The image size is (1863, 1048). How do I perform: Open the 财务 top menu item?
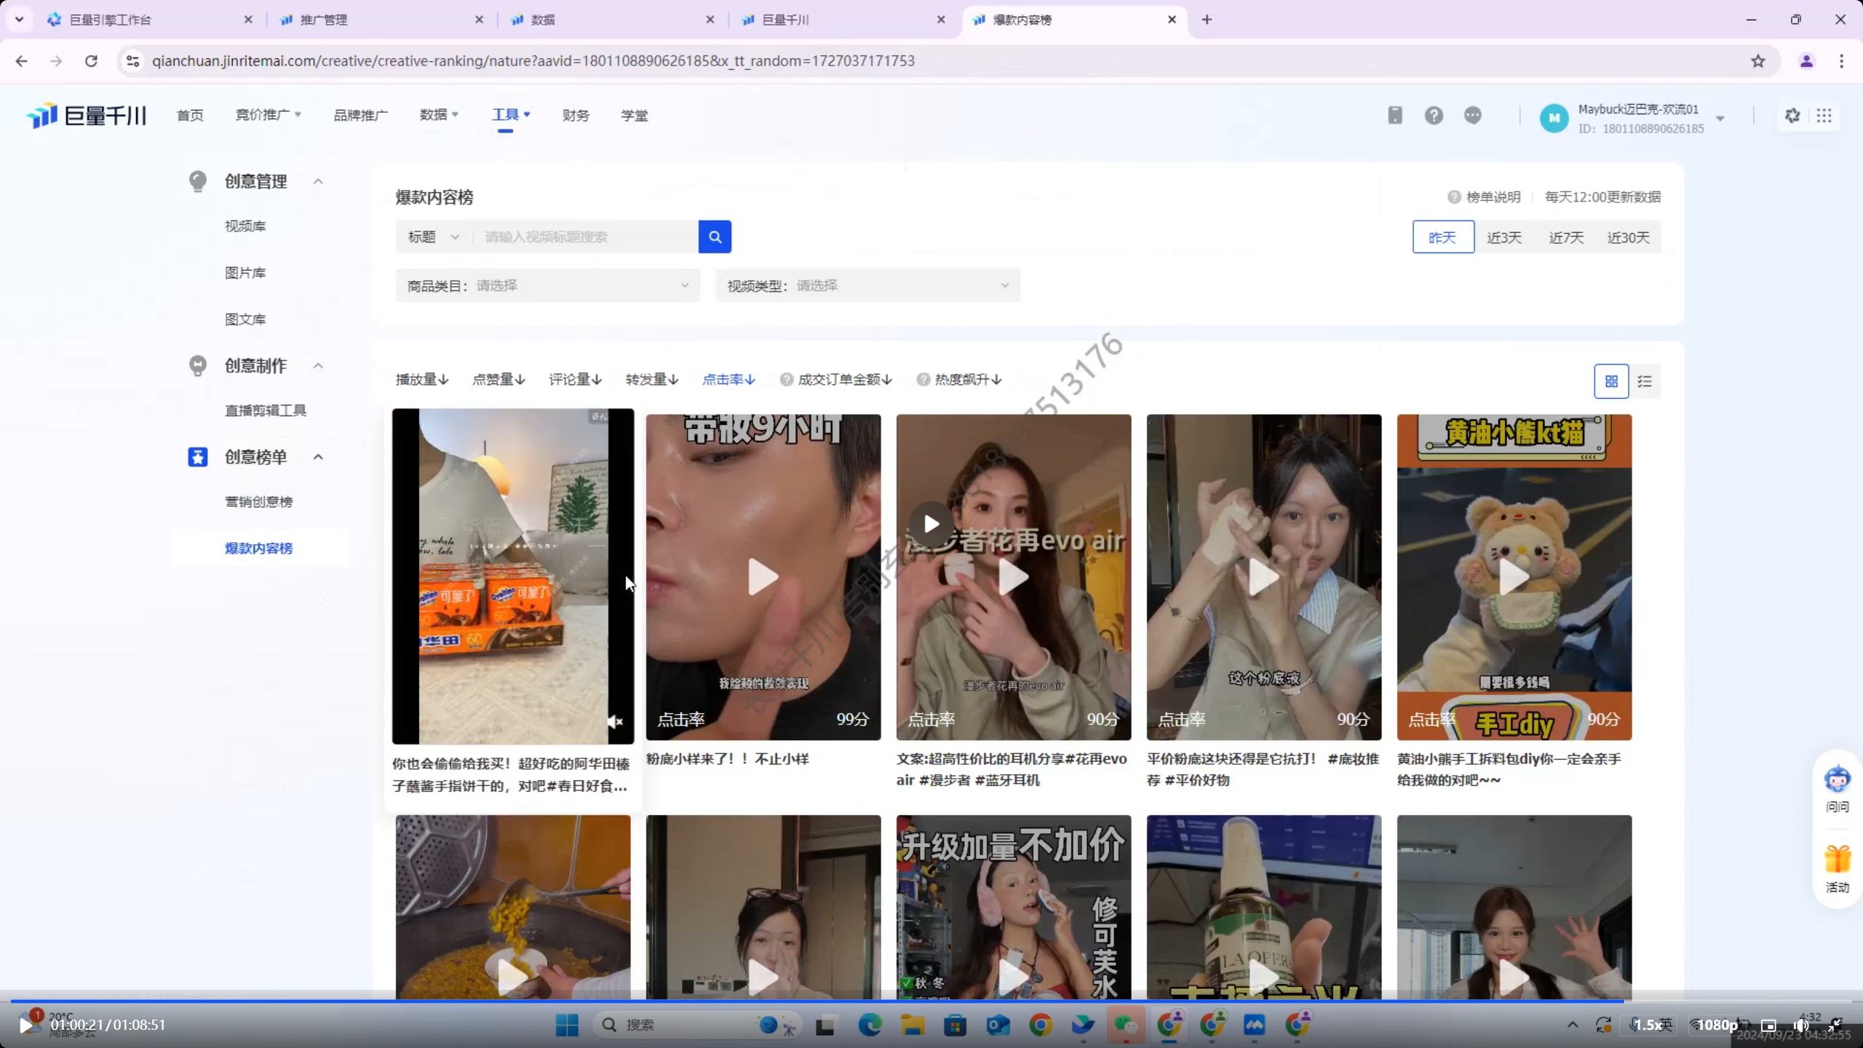coord(575,115)
